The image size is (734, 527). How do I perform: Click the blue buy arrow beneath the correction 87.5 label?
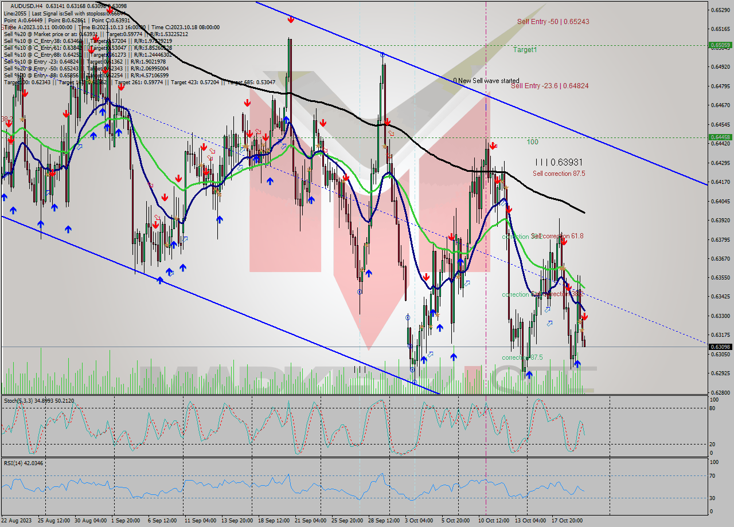pos(529,375)
